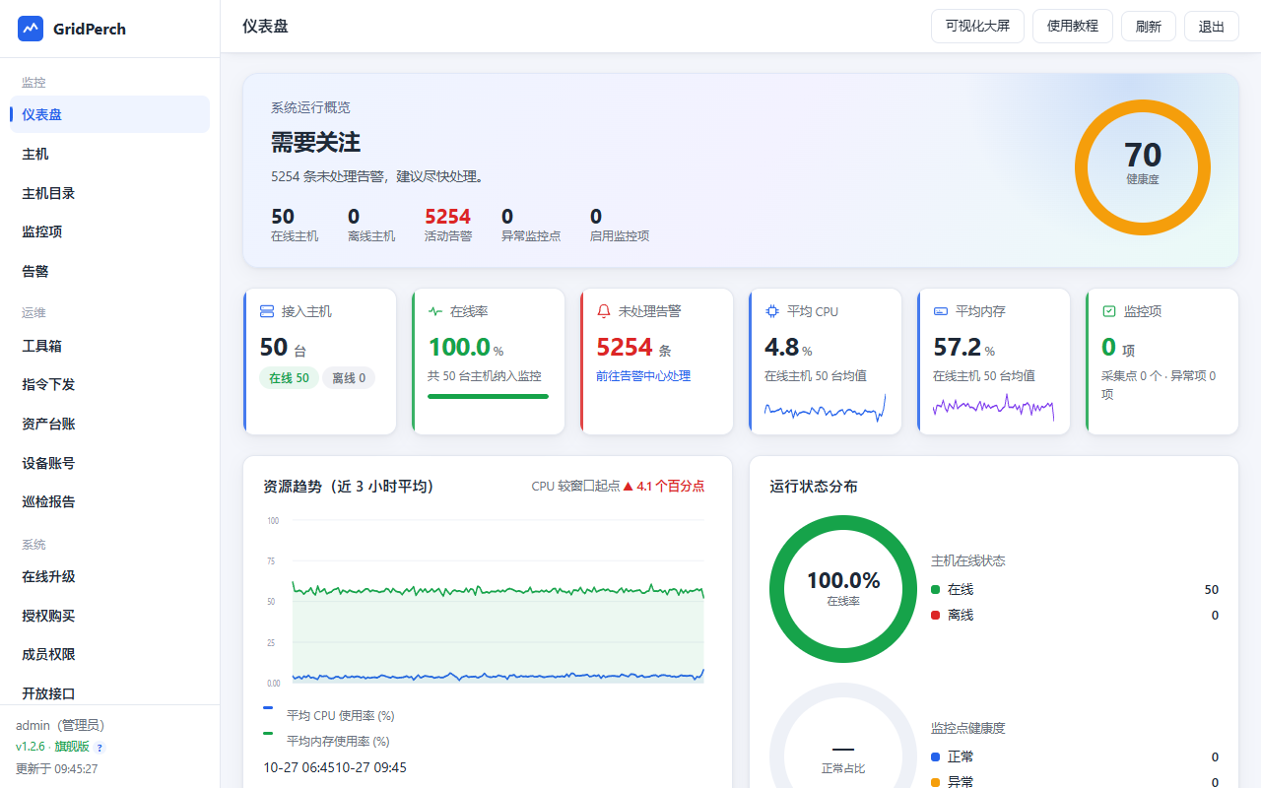Click the GridPerch logo icon
This screenshot has height=788, width=1261.
(31, 29)
